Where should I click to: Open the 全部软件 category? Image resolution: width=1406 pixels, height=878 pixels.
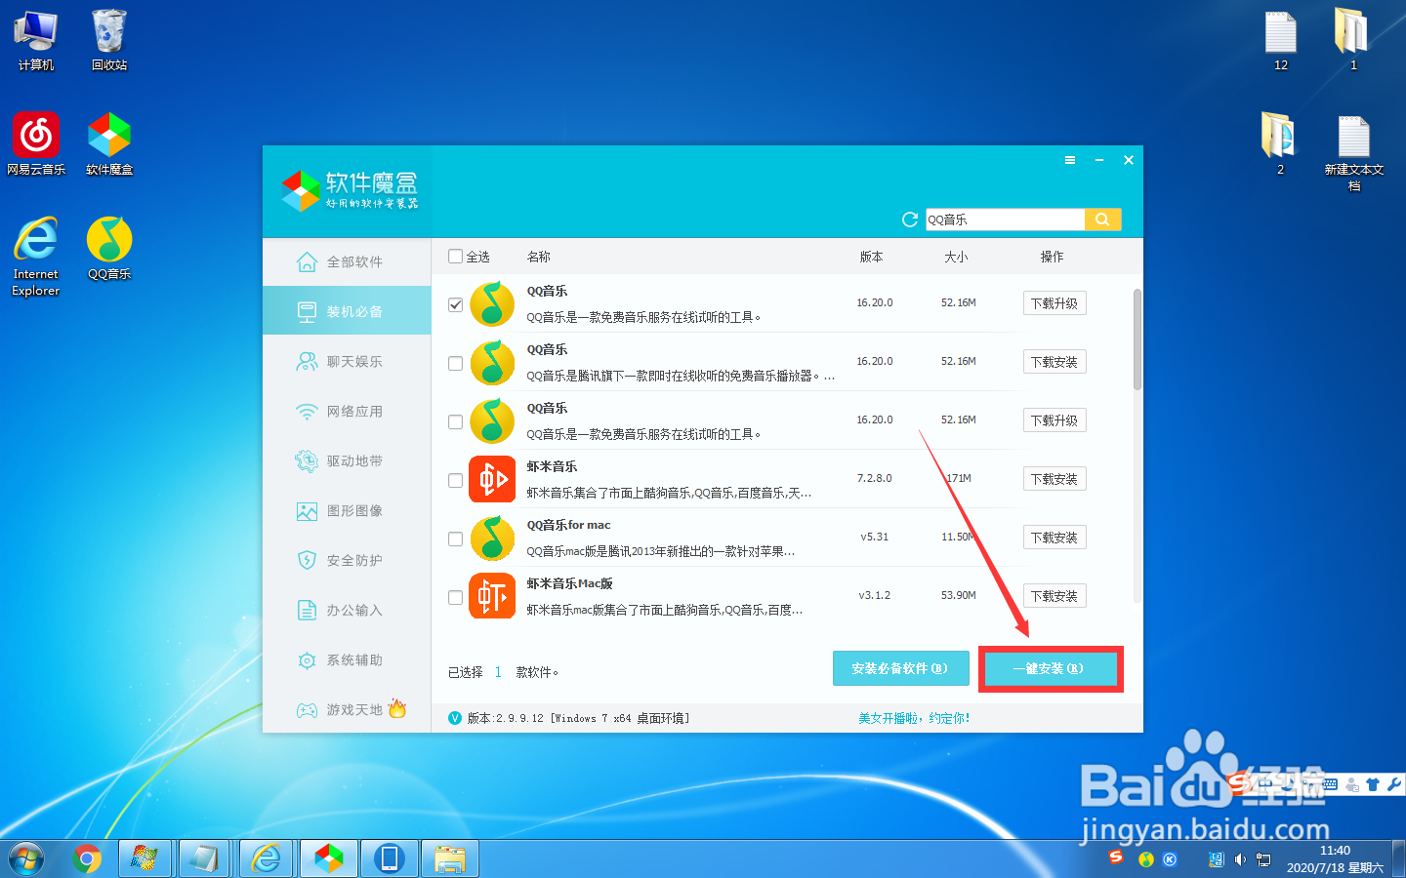pyautogui.click(x=347, y=261)
